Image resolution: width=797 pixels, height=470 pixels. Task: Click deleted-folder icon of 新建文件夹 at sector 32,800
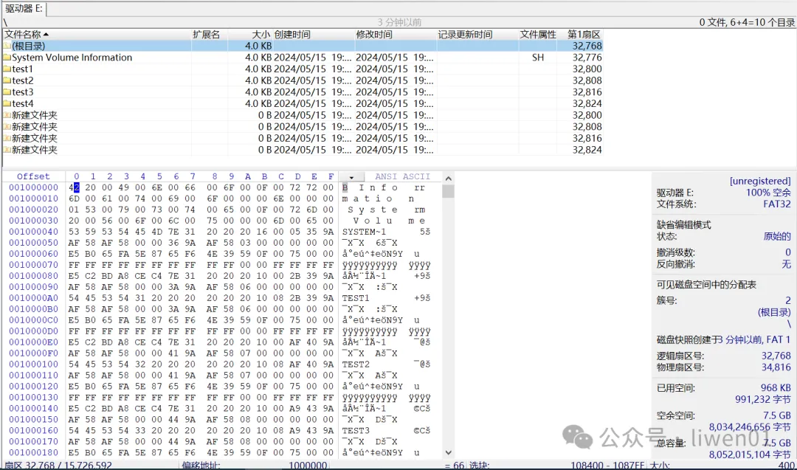click(x=7, y=115)
